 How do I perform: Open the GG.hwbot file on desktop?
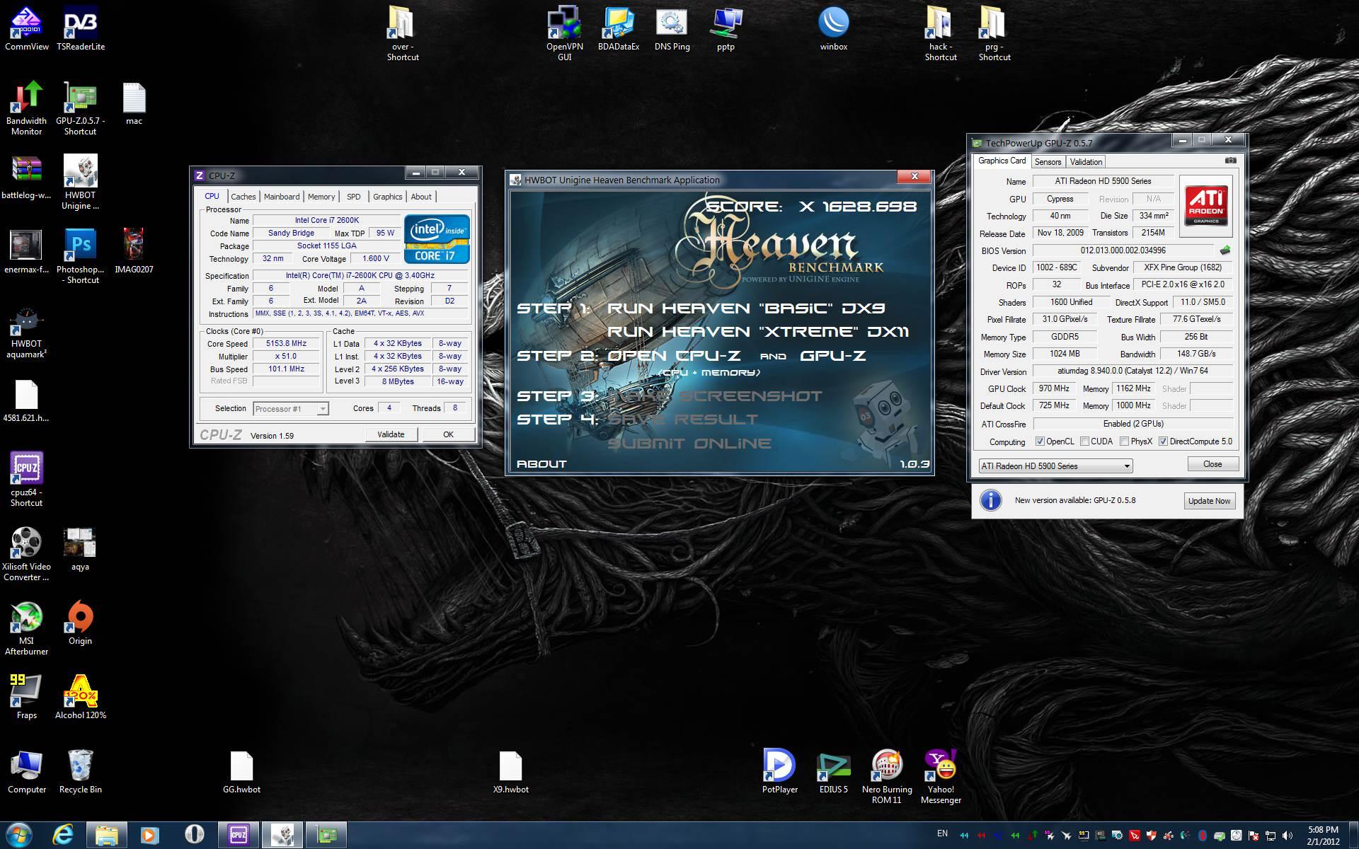242,771
